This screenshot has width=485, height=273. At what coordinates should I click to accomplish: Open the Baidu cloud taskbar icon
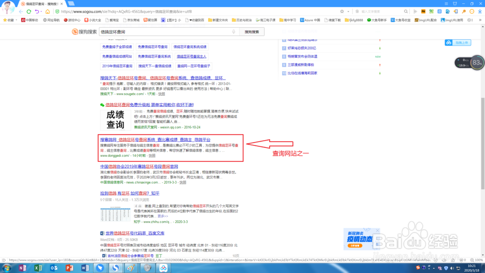click(x=163, y=268)
